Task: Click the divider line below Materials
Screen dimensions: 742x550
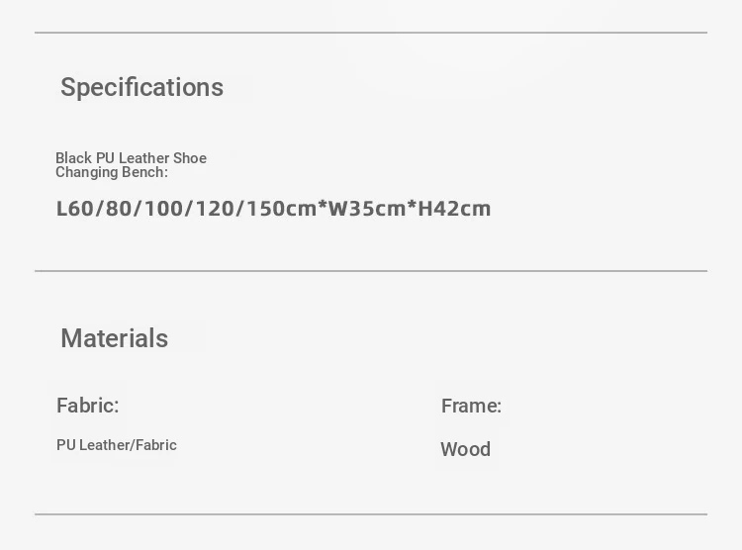Action: pos(371,514)
